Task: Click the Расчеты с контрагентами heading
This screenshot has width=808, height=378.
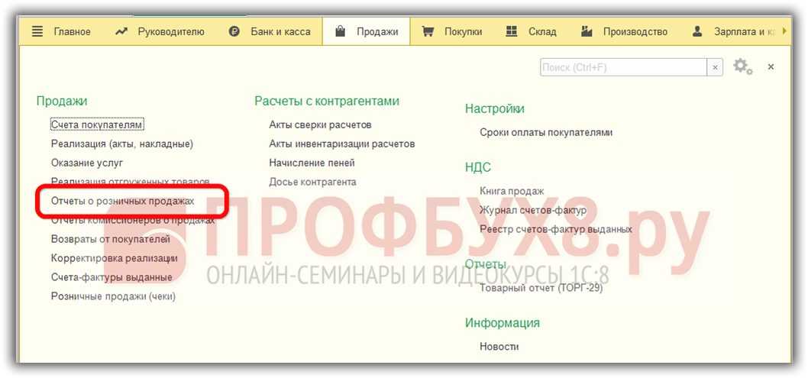Action: click(x=327, y=102)
